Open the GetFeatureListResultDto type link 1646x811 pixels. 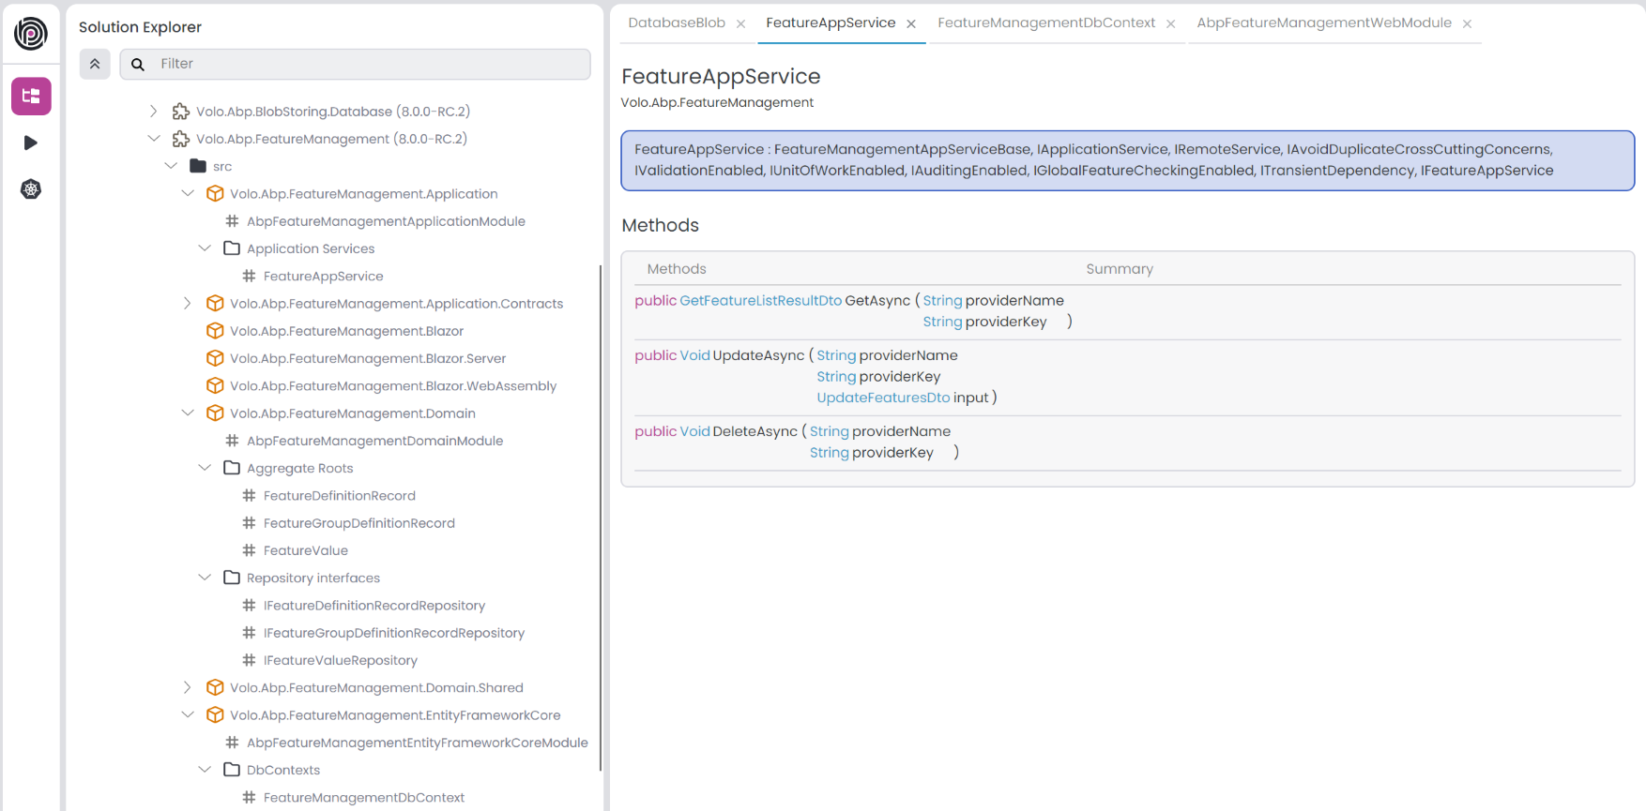(760, 301)
